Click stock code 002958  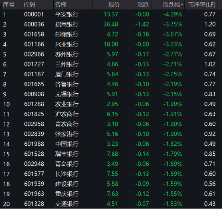pyautogui.click(x=34, y=124)
